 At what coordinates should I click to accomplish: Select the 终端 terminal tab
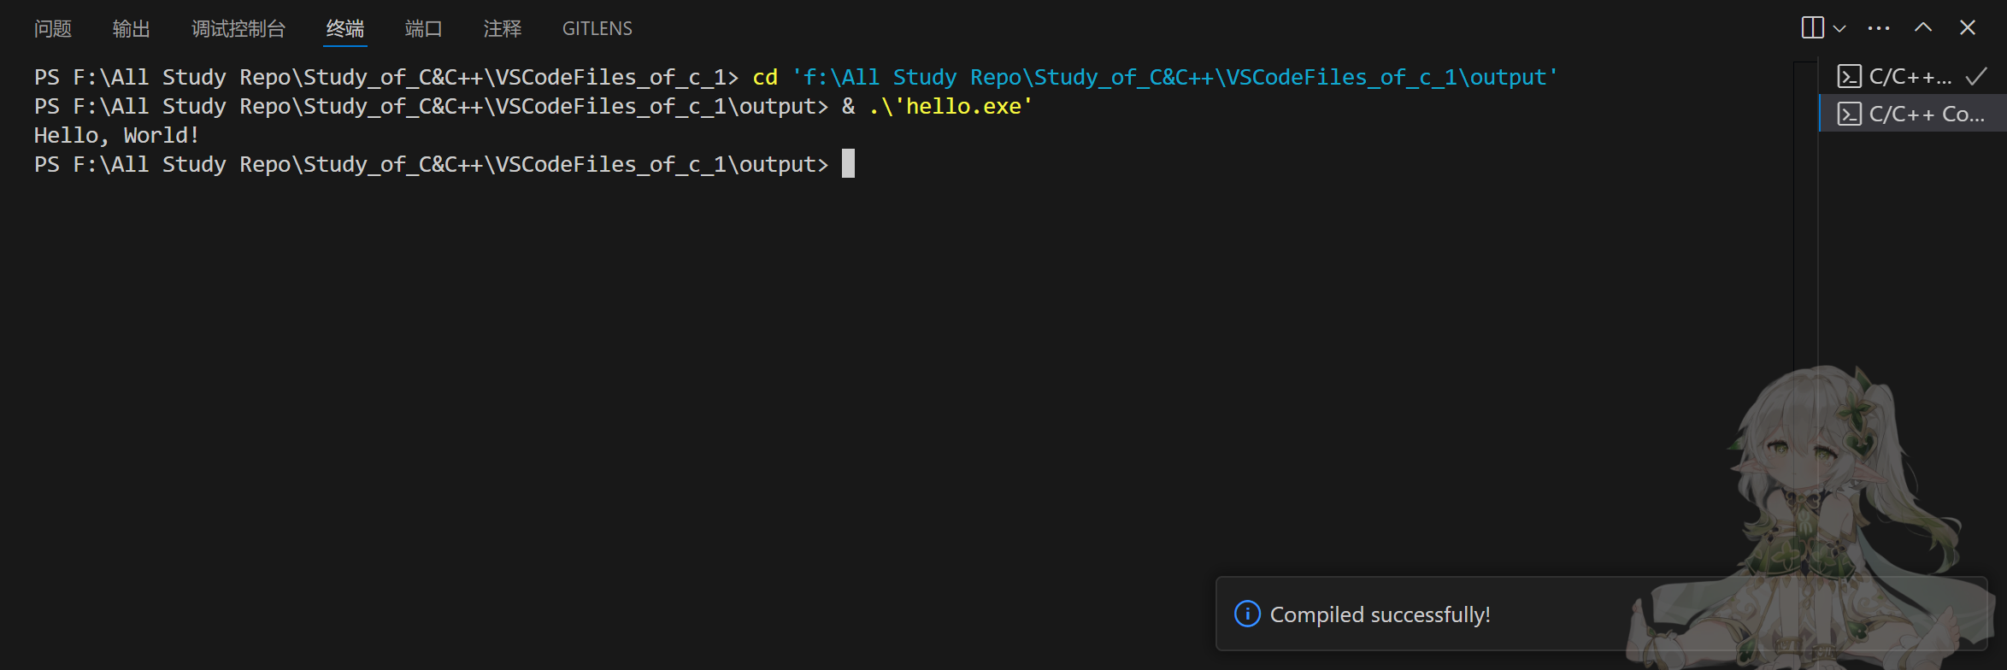(345, 29)
